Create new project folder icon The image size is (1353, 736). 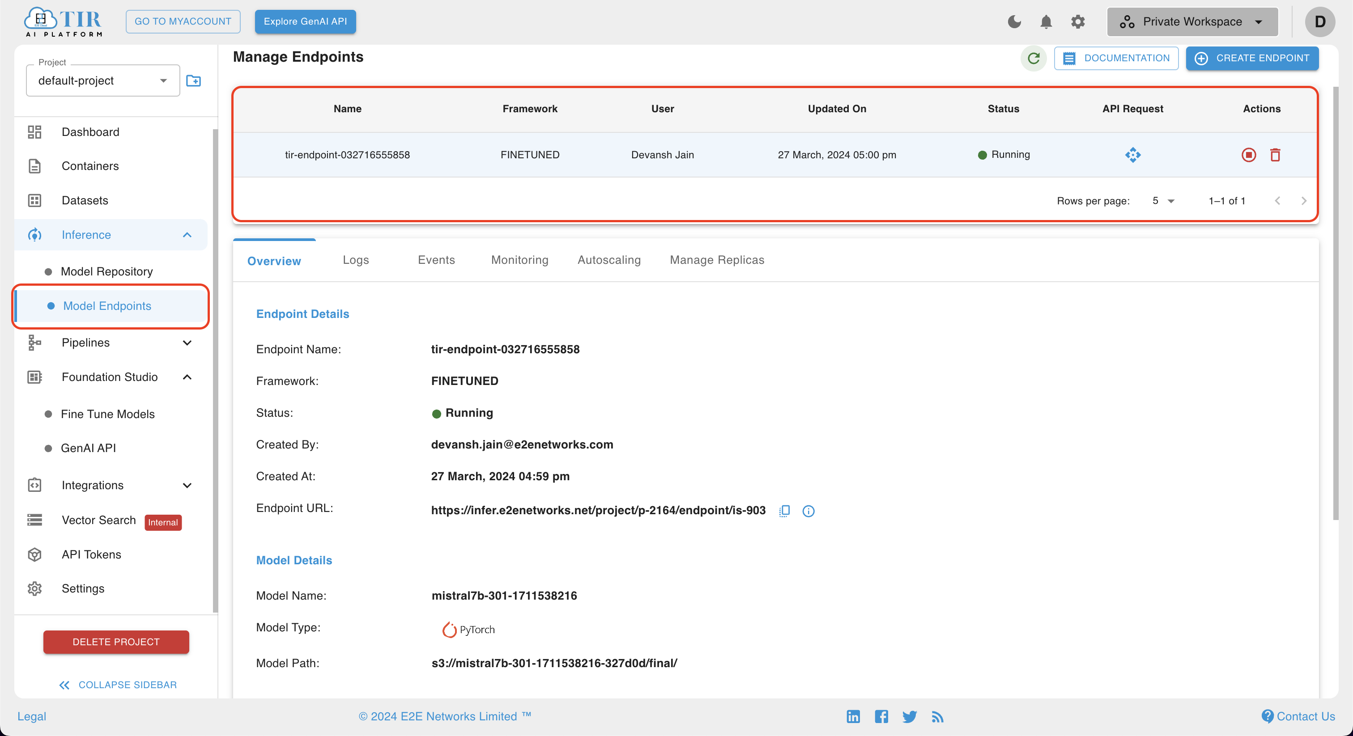pyautogui.click(x=193, y=80)
